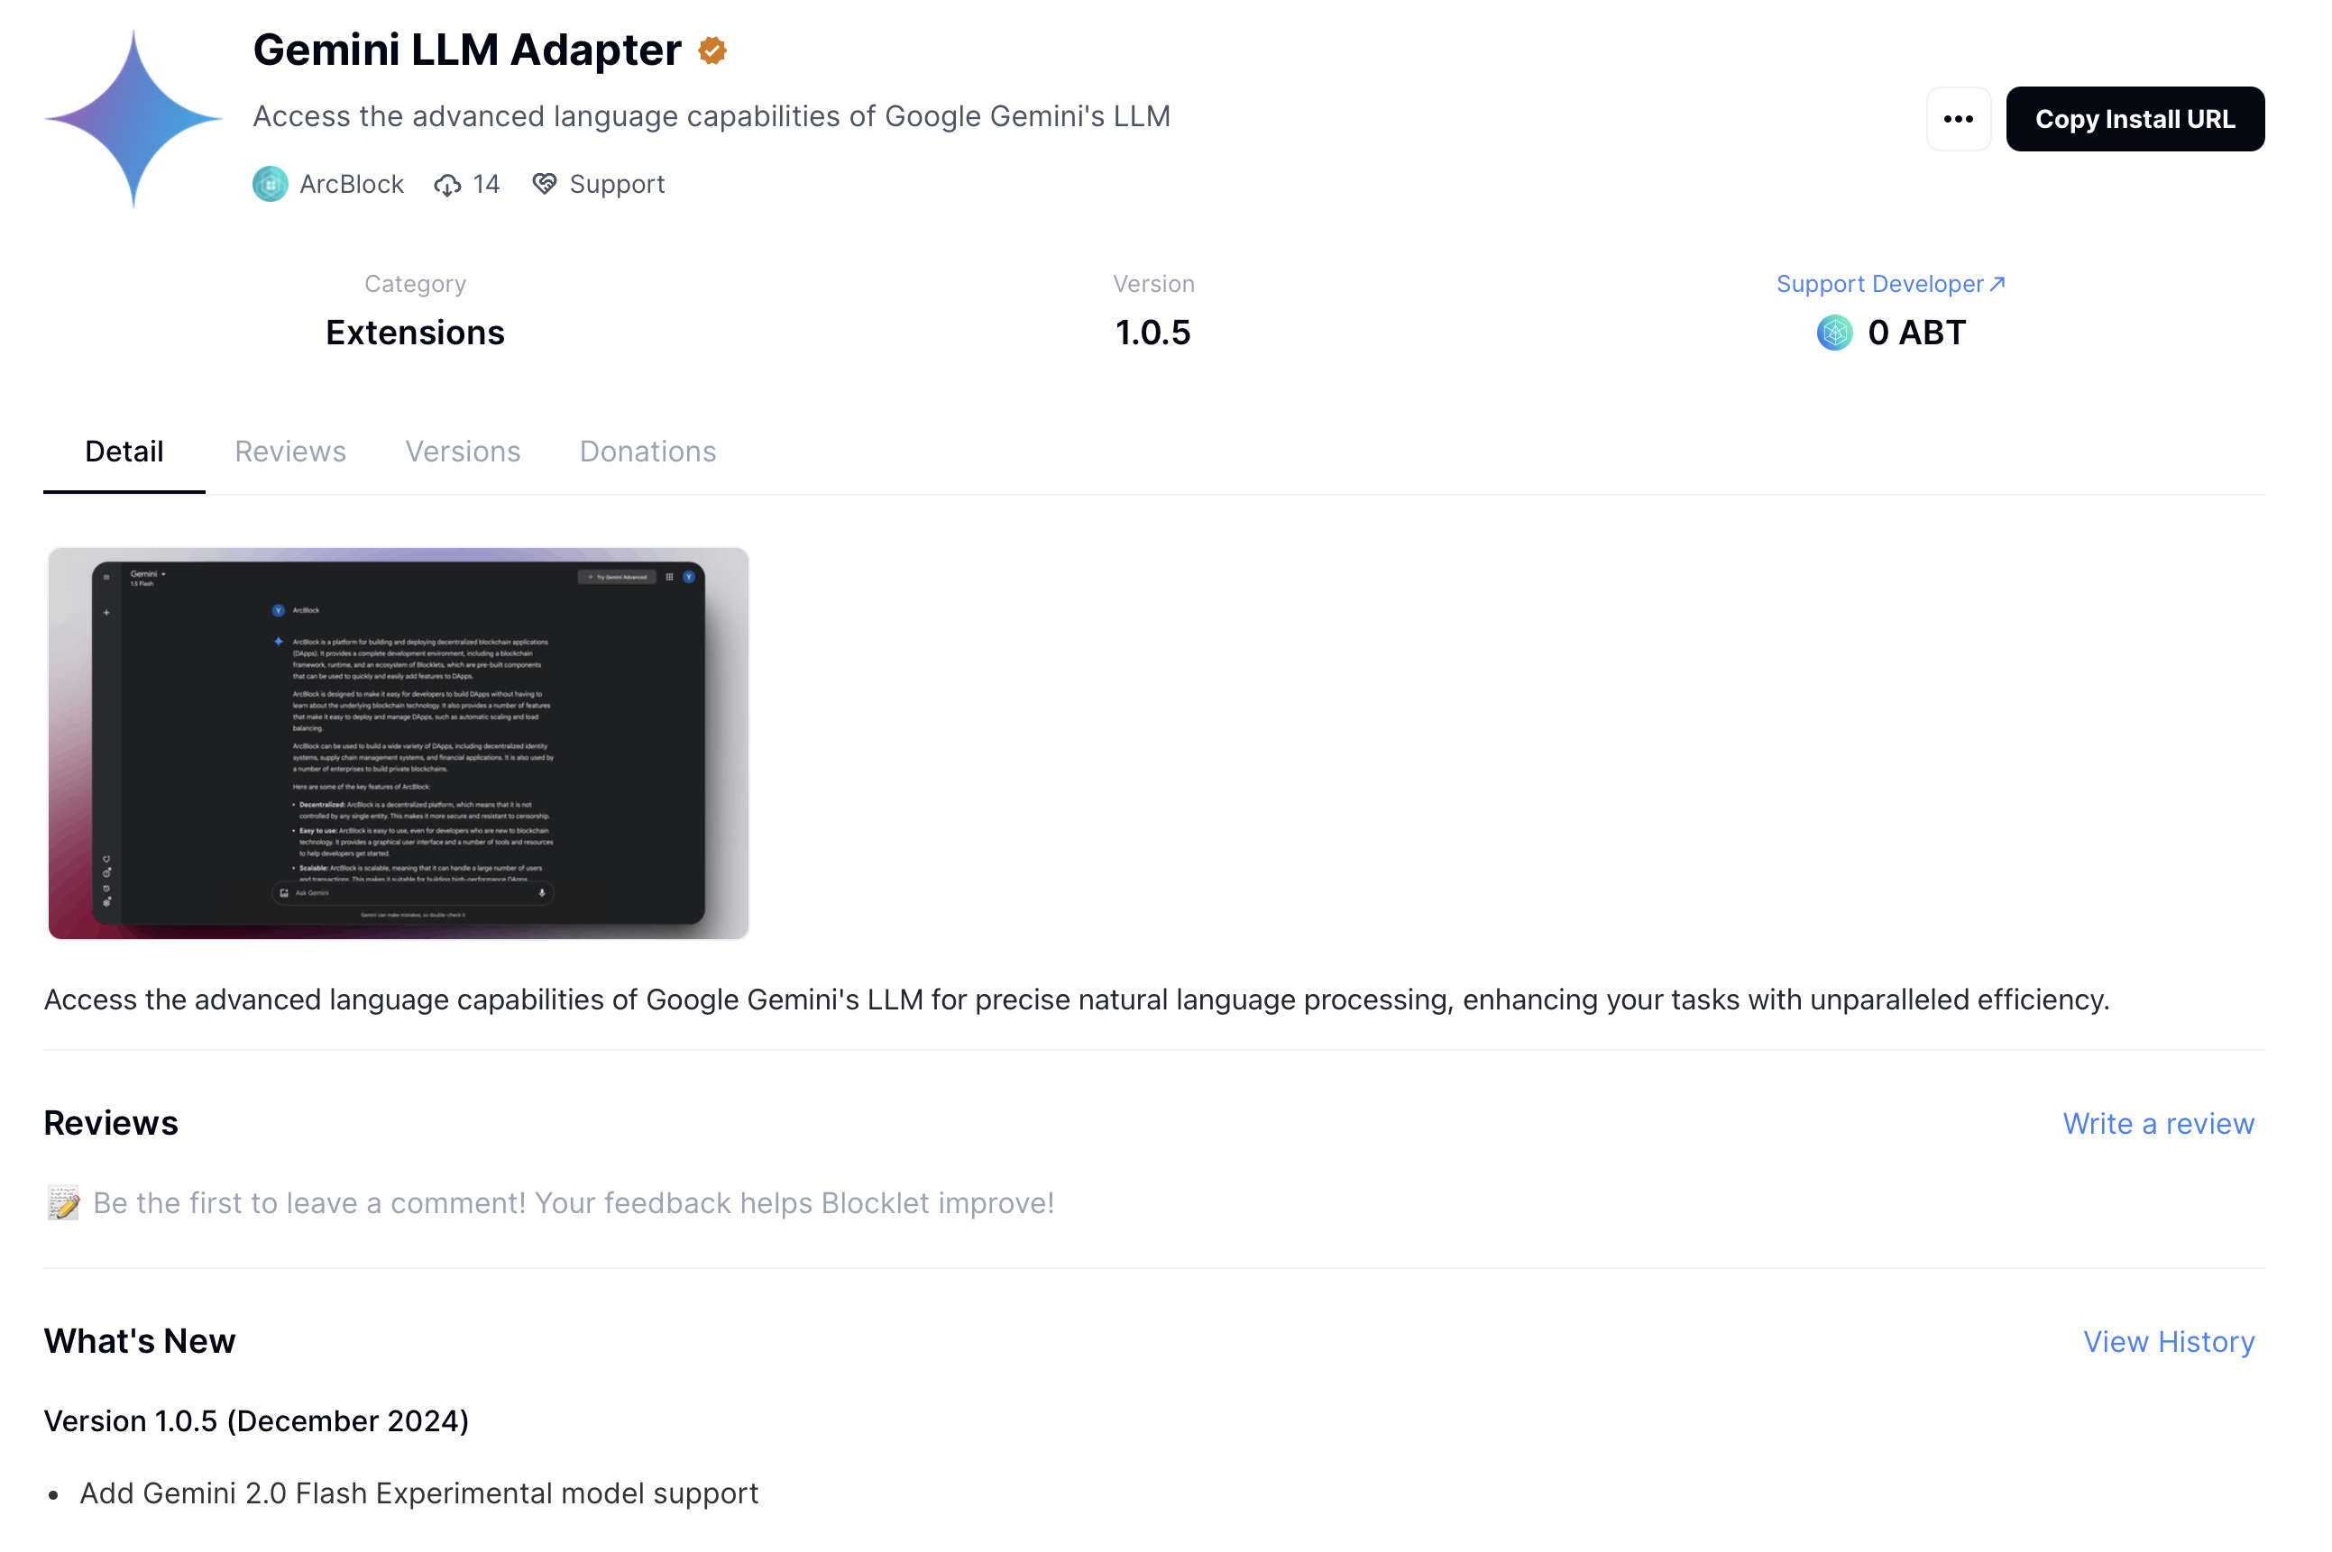2332x1552 pixels.
Task: Open the Versions tab
Action: (x=463, y=452)
